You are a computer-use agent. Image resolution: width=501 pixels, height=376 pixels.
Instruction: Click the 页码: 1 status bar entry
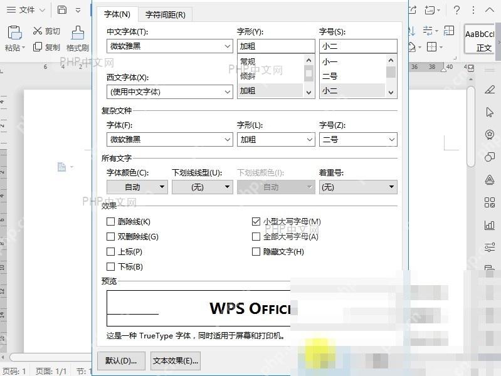click(x=14, y=371)
